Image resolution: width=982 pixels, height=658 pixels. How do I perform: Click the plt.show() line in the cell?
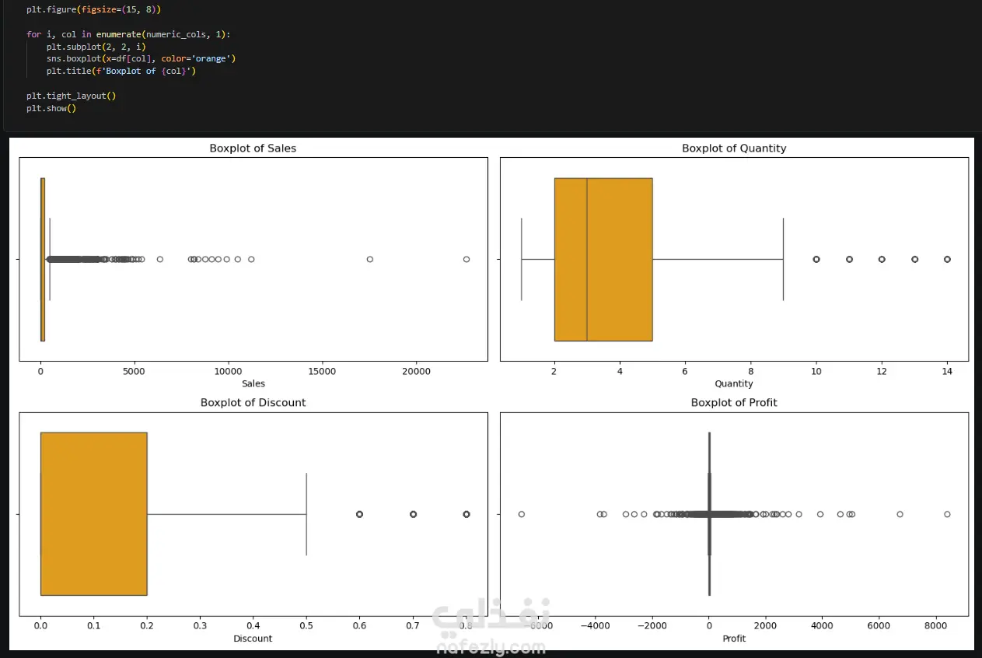click(51, 108)
